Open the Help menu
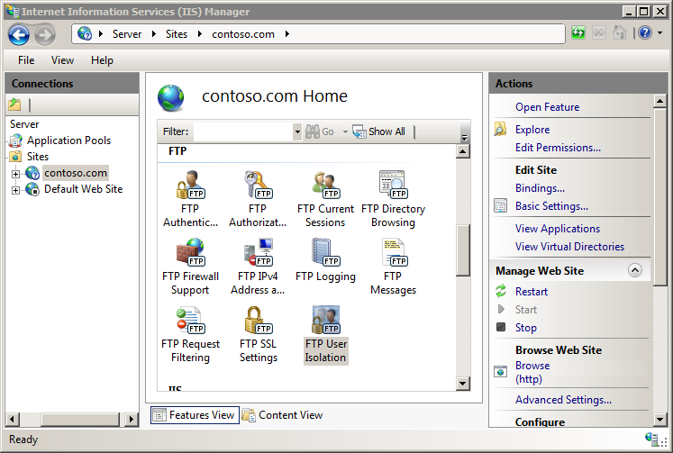This screenshot has width=673, height=453. (102, 60)
